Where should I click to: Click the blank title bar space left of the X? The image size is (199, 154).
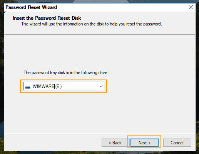tap(122, 7)
